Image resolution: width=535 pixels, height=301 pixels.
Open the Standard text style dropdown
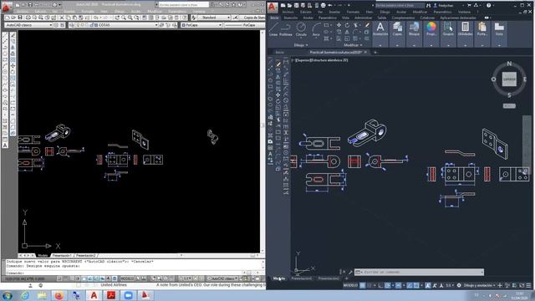click(x=214, y=18)
